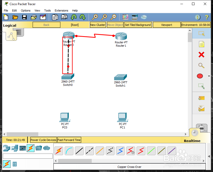Viewport: 213px width, 172px height.
Task: Select the red ellipse drawing tool
Action: pos(200,76)
